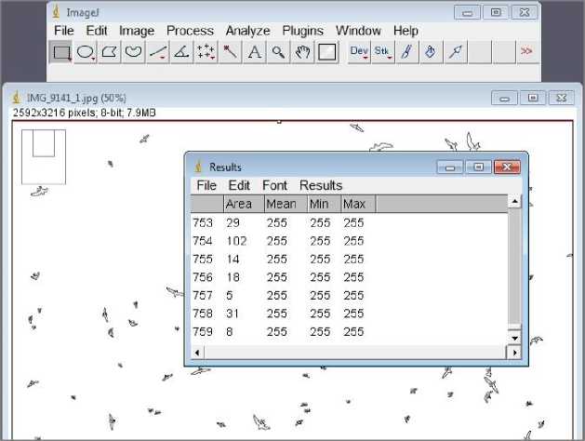Click the Max column header
The image size is (585, 441).
[359, 204]
